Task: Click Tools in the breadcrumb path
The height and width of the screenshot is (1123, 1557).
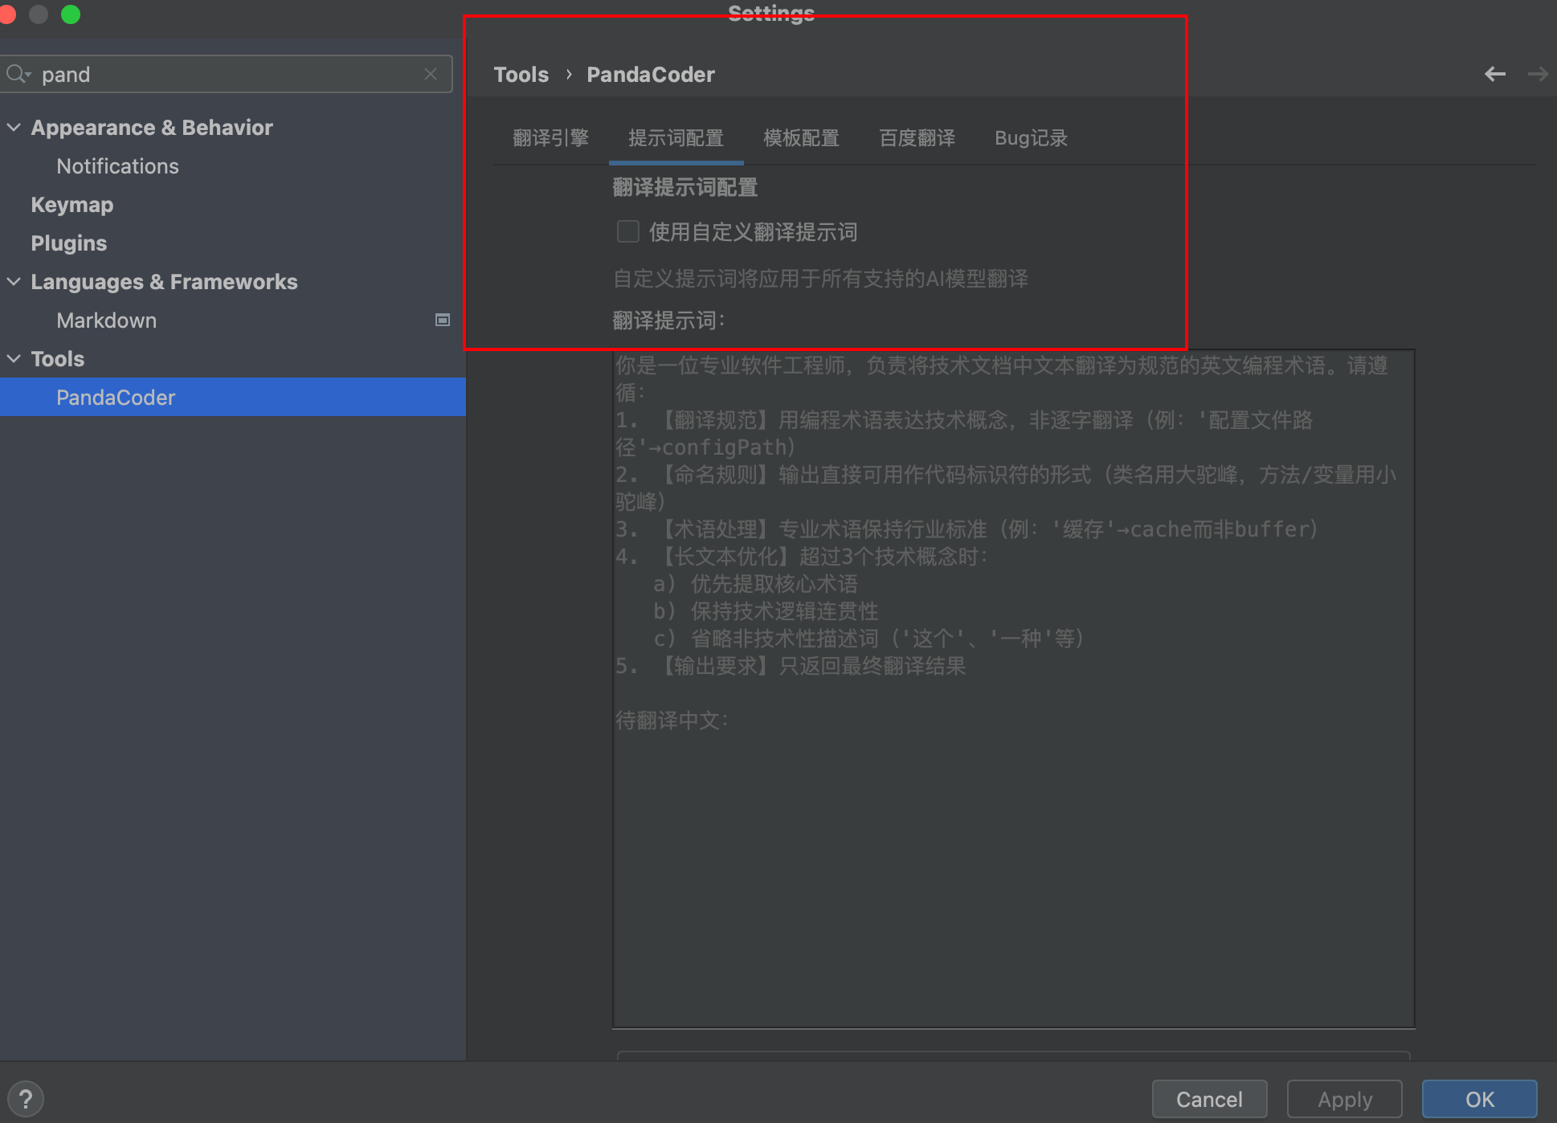Action: tap(521, 74)
